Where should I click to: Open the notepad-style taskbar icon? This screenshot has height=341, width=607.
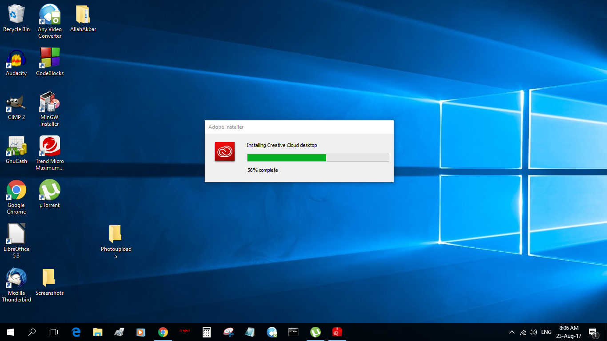coord(250,332)
